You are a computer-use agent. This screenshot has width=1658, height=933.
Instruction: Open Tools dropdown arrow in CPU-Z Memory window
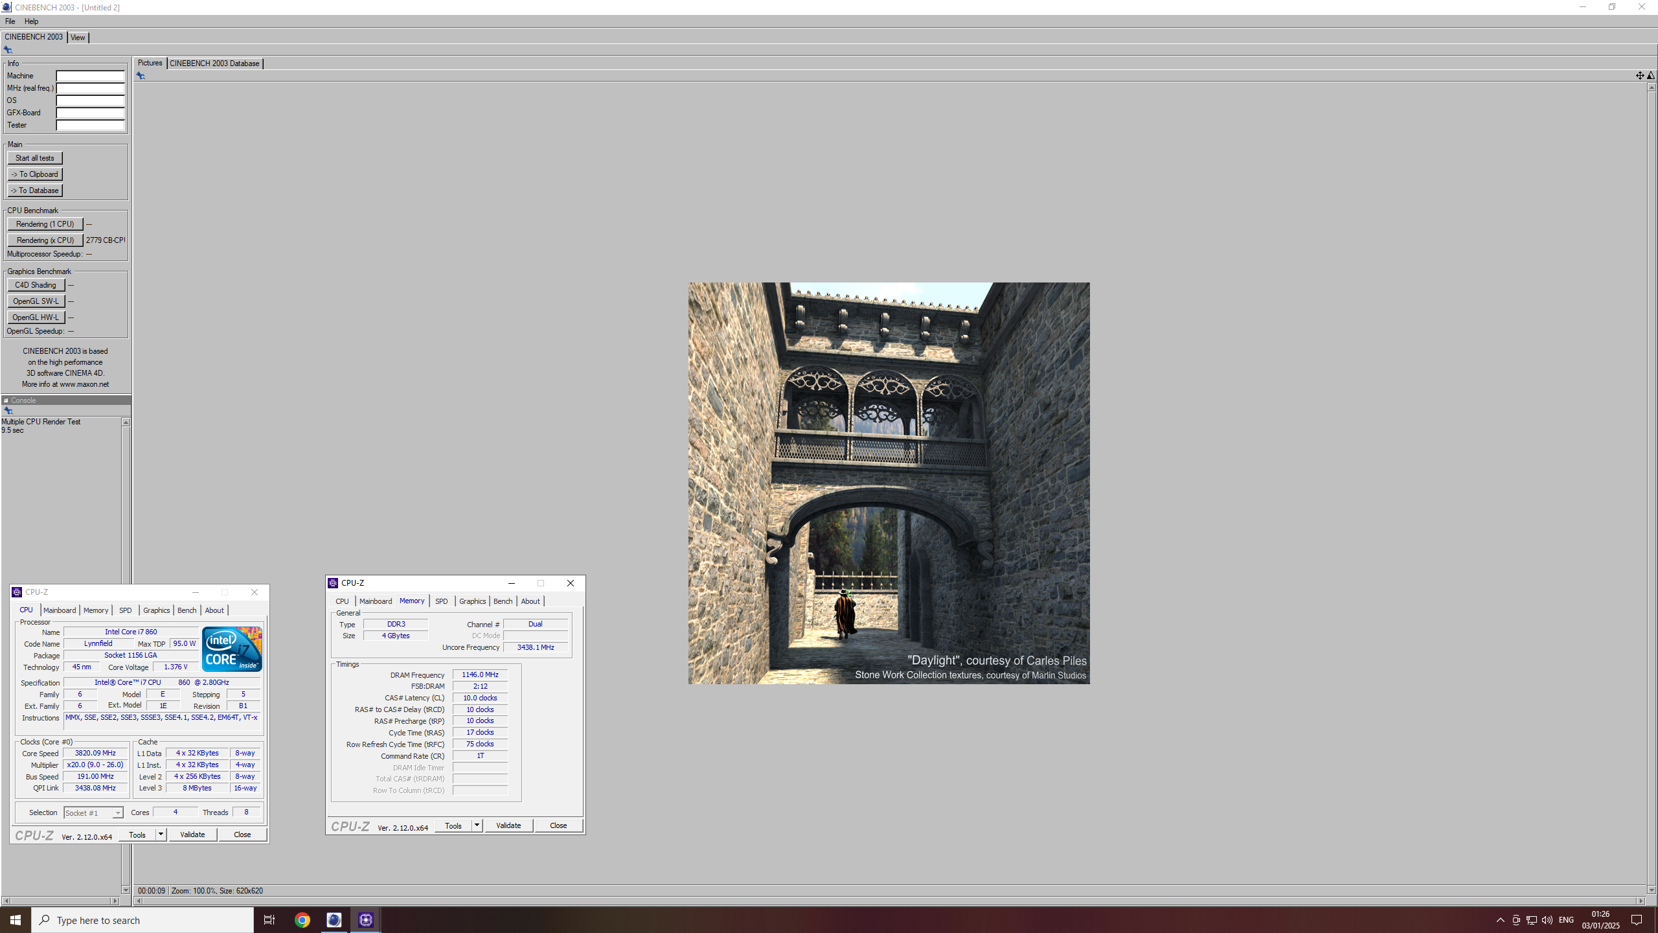point(477,825)
